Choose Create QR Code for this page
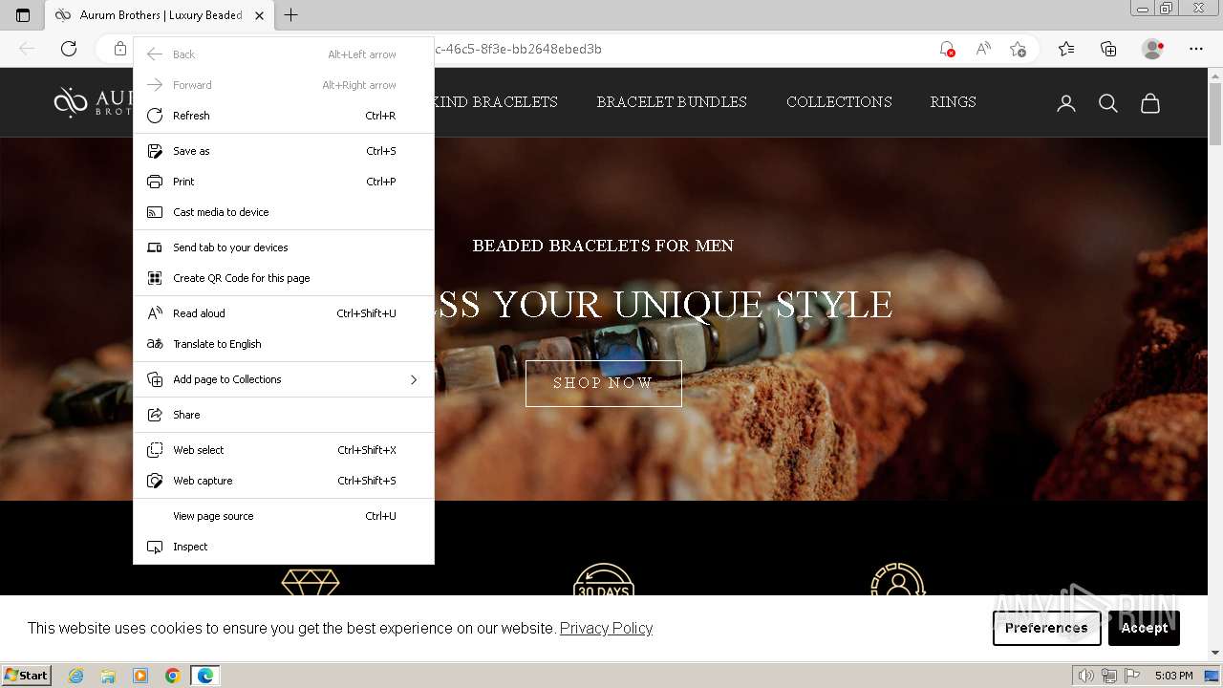 [x=284, y=278]
